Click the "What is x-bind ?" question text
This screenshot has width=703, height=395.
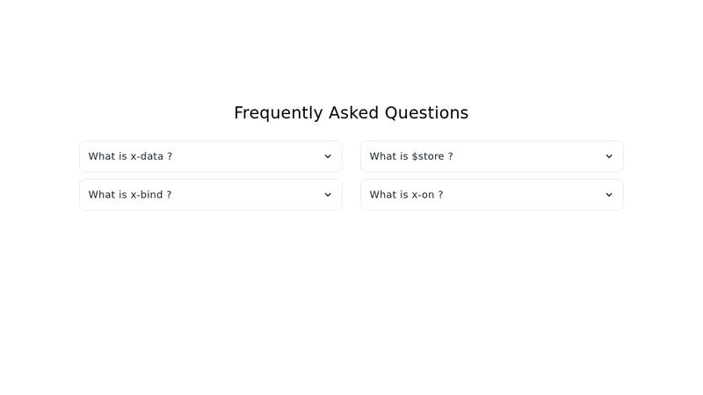[130, 195]
